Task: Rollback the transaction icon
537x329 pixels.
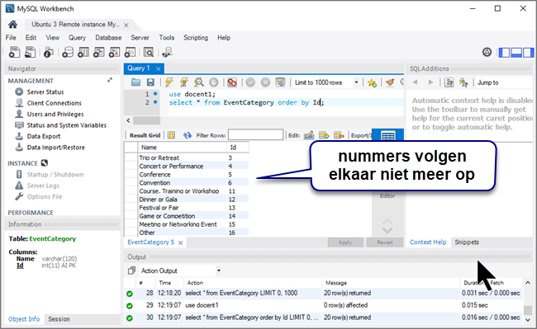Action: pos(265,82)
